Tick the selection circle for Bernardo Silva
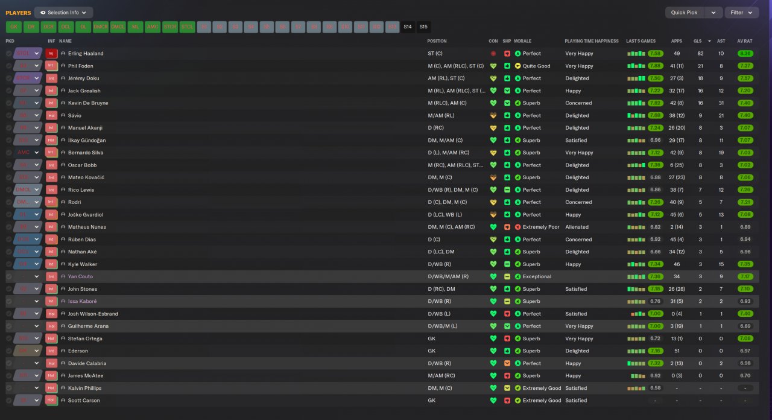This screenshot has height=420, width=772. [8, 153]
